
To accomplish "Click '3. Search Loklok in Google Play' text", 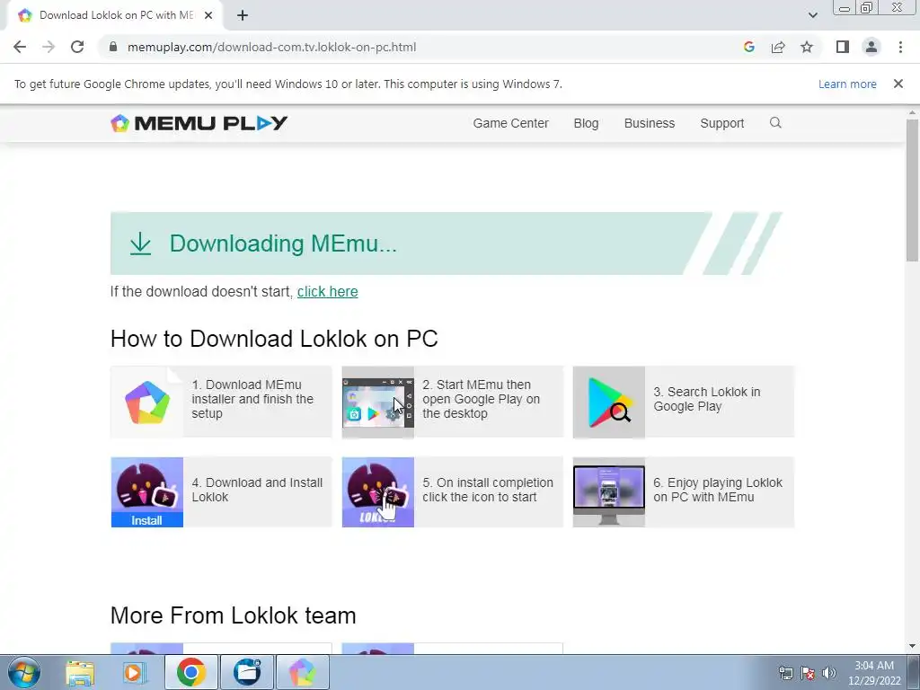I will click(706, 399).
